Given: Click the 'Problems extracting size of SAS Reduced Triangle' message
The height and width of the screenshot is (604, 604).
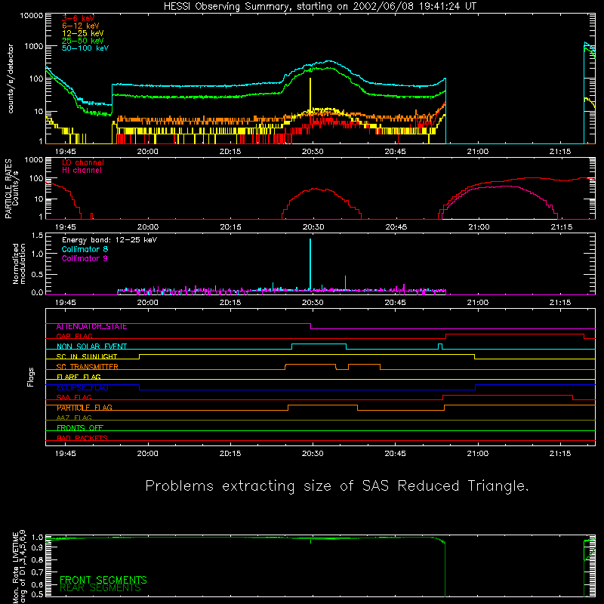Looking at the screenshot, I should click(x=337, y=486).
